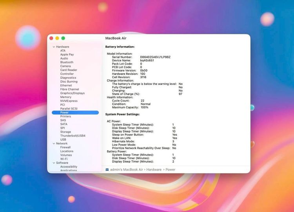The width and height of the screenshot is (294, 212).
Task: Open Parallel SCSI entry
Action: tap(69, 108)
